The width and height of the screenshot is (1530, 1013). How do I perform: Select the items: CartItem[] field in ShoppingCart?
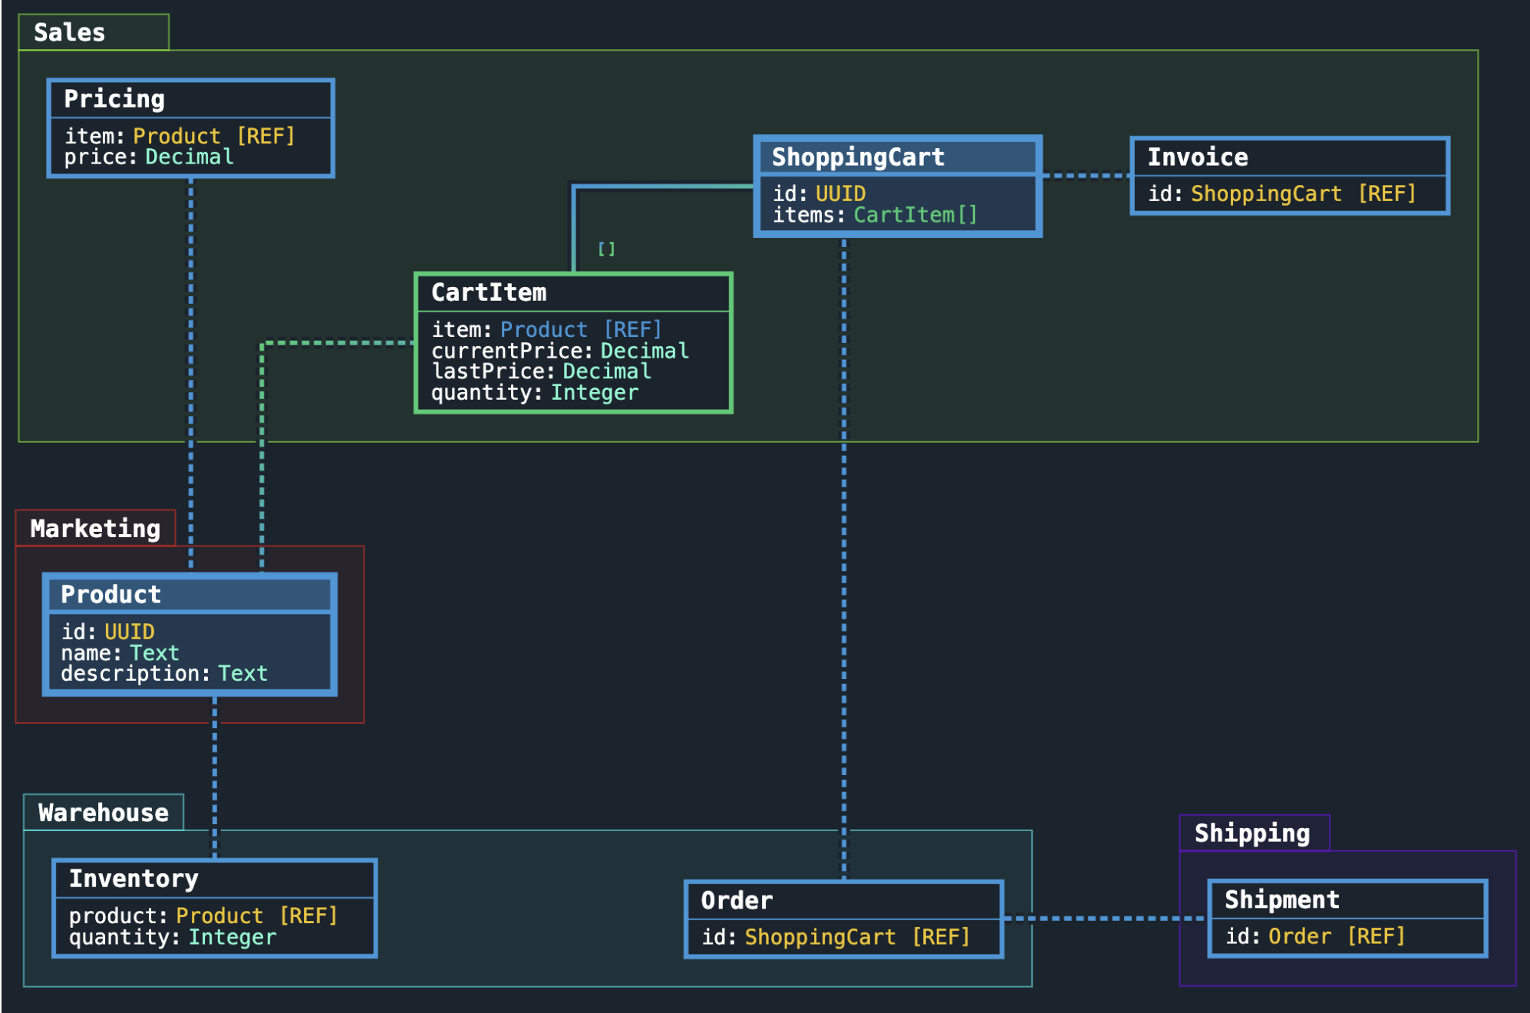pyautogui.click(x=873, y=215)
